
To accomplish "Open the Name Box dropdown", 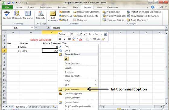I will [x=32, y=28].
